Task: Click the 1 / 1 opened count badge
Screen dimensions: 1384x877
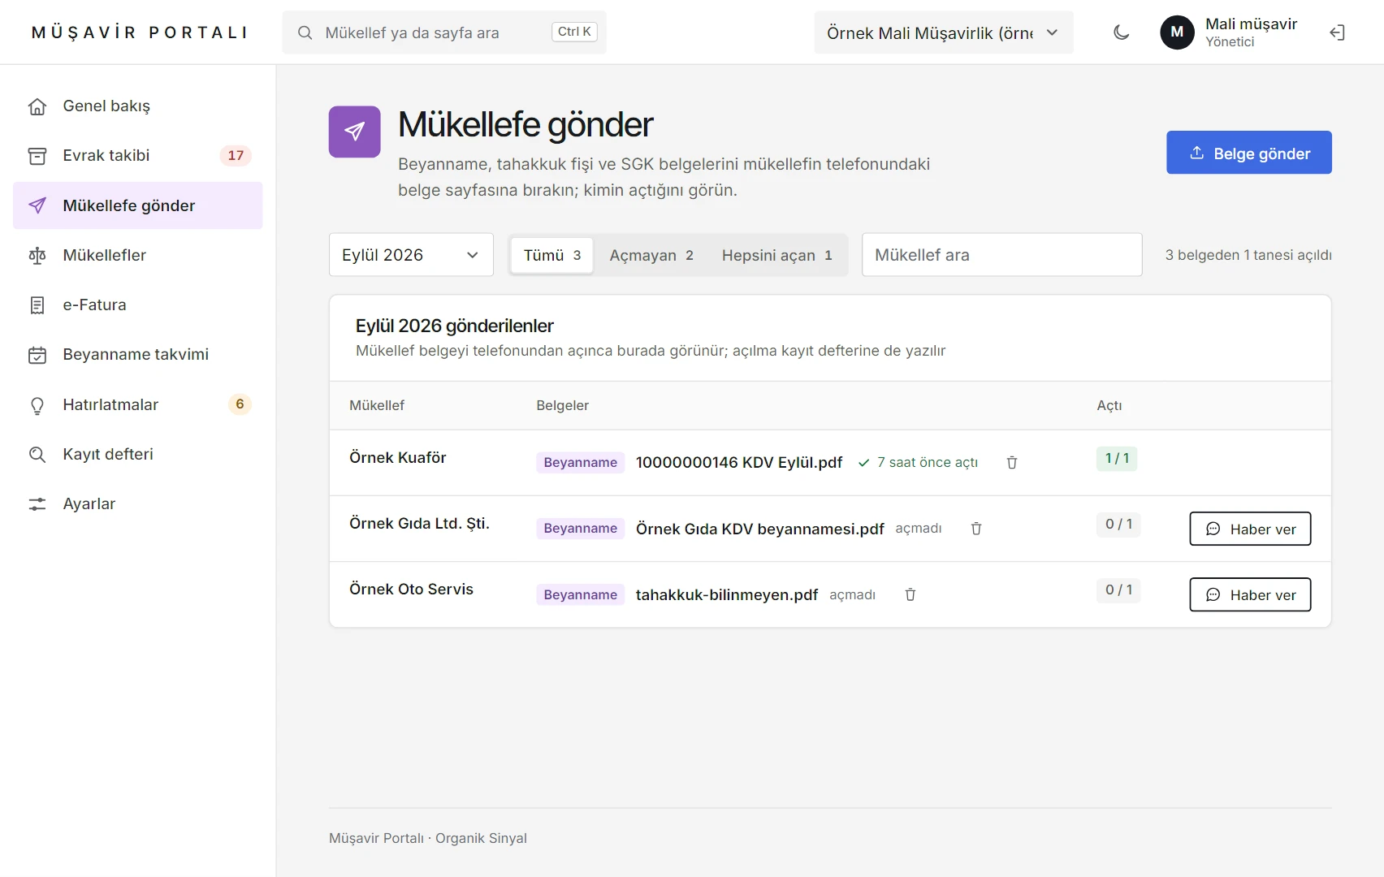Action: 1117,459
